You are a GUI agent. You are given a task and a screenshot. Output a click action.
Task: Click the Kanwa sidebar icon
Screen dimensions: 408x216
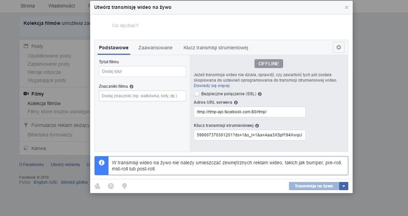[26, 148]
